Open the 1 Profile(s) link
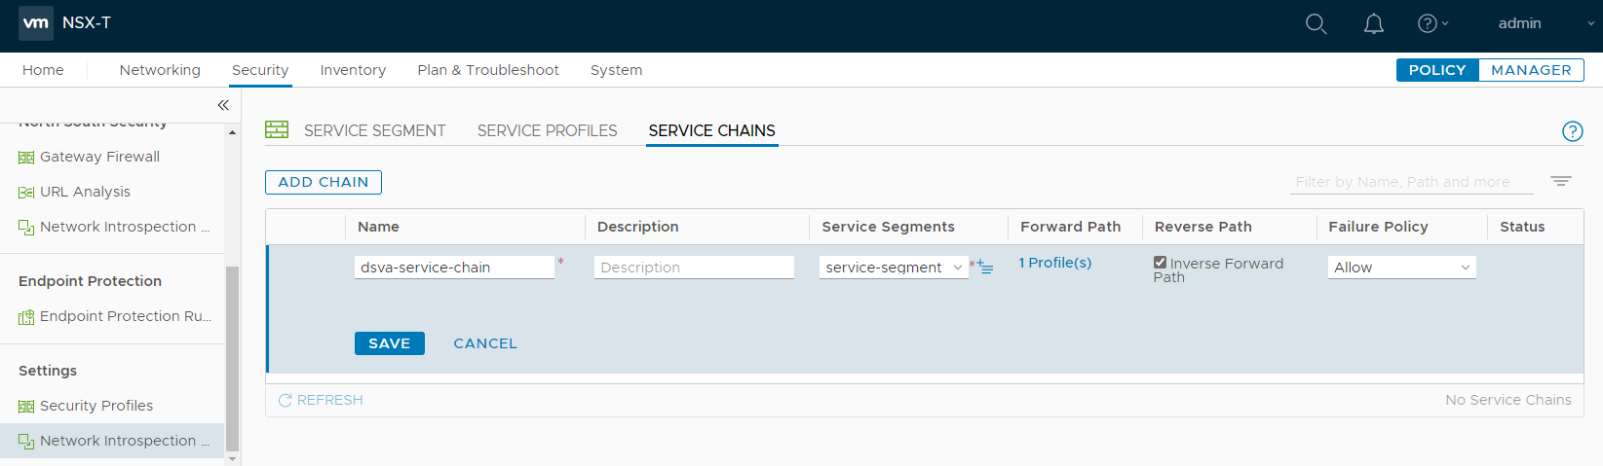 1054,263
